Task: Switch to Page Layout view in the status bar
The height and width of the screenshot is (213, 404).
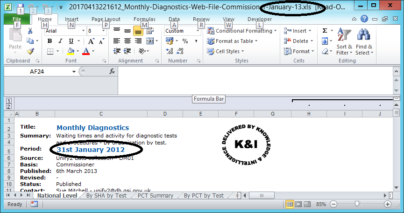Action: coord(298,204)
